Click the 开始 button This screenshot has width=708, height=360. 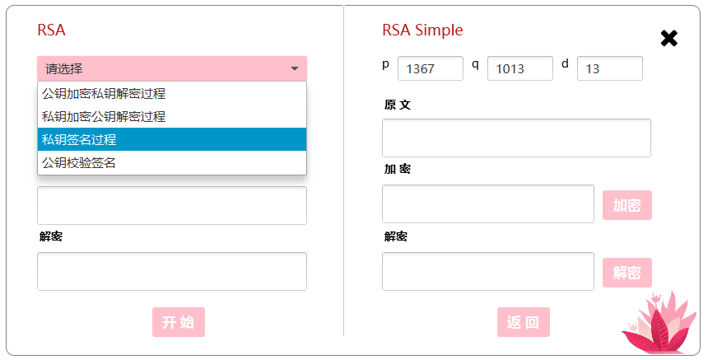pyautogui.click(x=179, y=322)
